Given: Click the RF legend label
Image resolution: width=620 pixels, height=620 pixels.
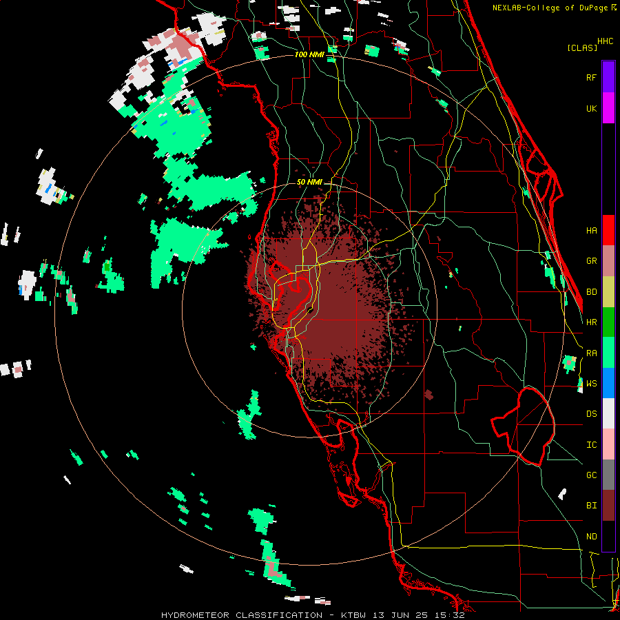Looking at the screenshot, I should (591, 77).
